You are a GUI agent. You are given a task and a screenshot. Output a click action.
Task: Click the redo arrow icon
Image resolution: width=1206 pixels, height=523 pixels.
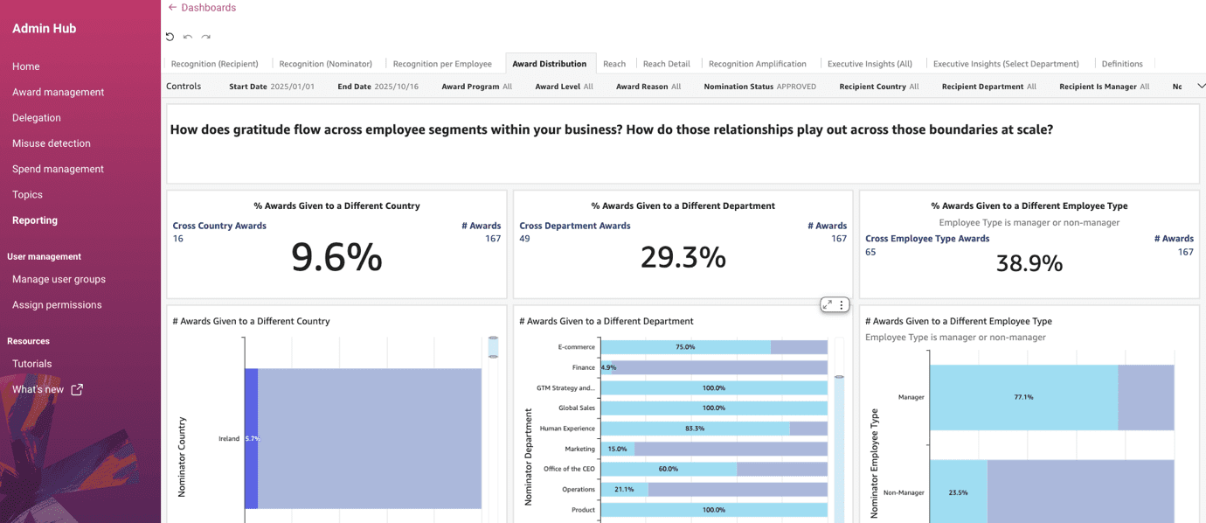tap(206, 37)
